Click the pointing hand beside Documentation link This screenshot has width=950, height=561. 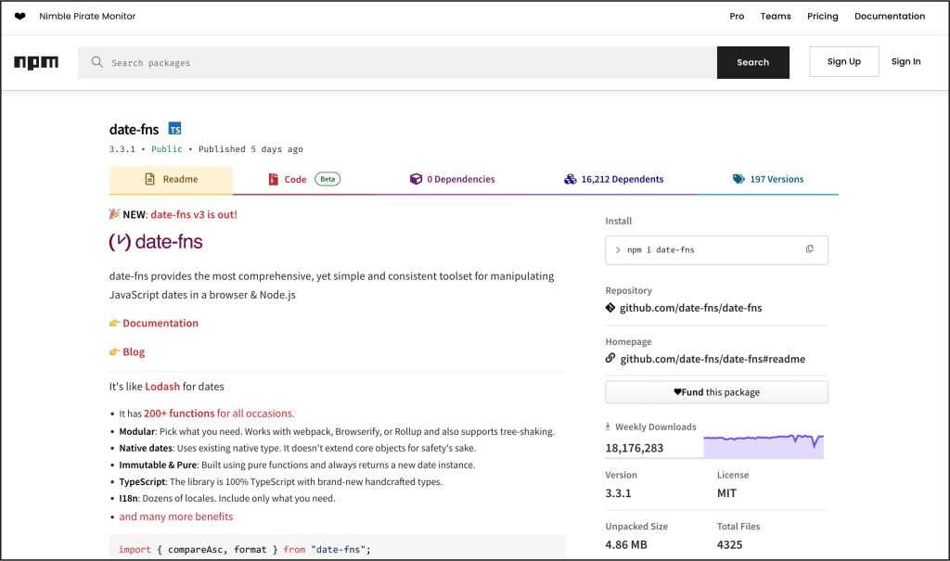pyautogui.click(x=114, y=323)
